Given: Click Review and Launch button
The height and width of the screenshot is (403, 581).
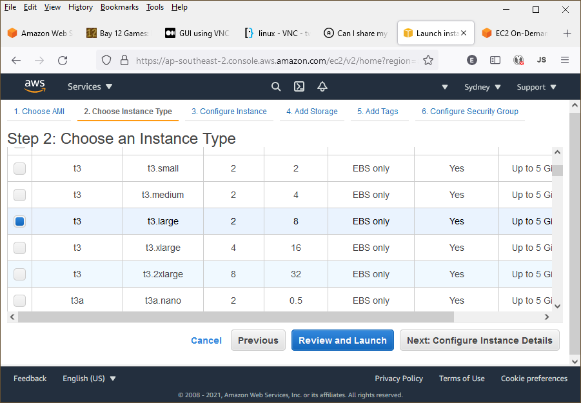Looking at the screenshot, I should click(x=342, y=340).
